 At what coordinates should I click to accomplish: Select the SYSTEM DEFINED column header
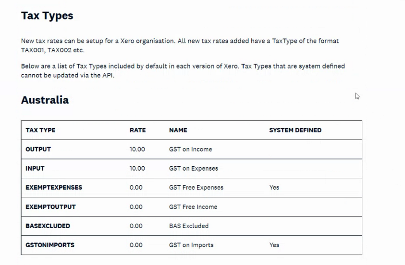[x=295, y=130]
